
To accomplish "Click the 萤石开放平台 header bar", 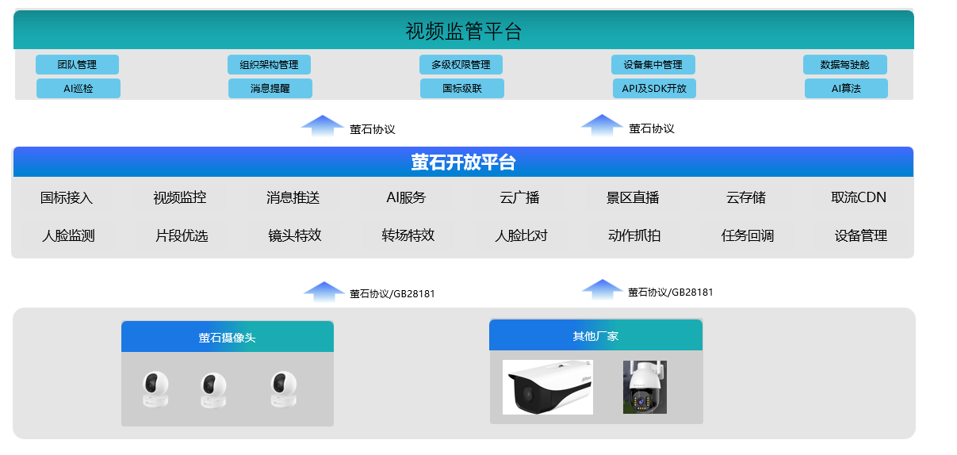I will point(463,162).
